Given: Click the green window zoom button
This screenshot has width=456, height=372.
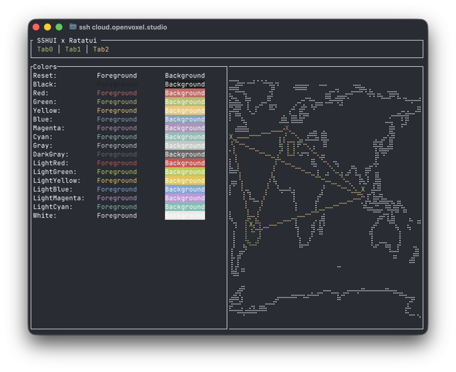Looking at the screenshot, I should (x=59, y=27).
